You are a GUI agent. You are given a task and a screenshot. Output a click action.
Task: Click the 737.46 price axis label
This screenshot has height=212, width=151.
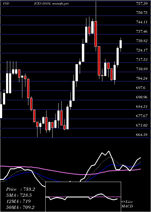click(141, 31)
